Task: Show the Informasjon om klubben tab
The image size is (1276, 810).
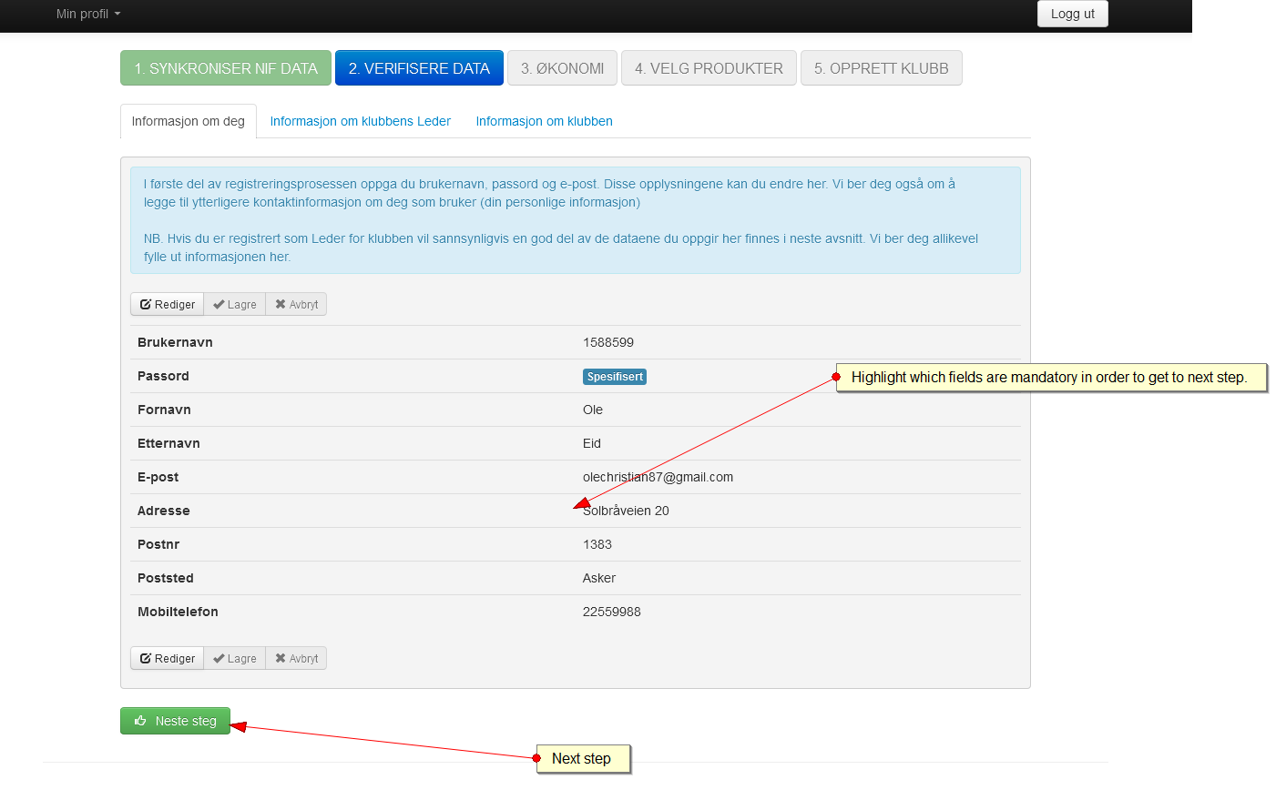Action: [544, 121]
